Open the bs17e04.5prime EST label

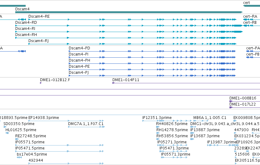point(32,154)
